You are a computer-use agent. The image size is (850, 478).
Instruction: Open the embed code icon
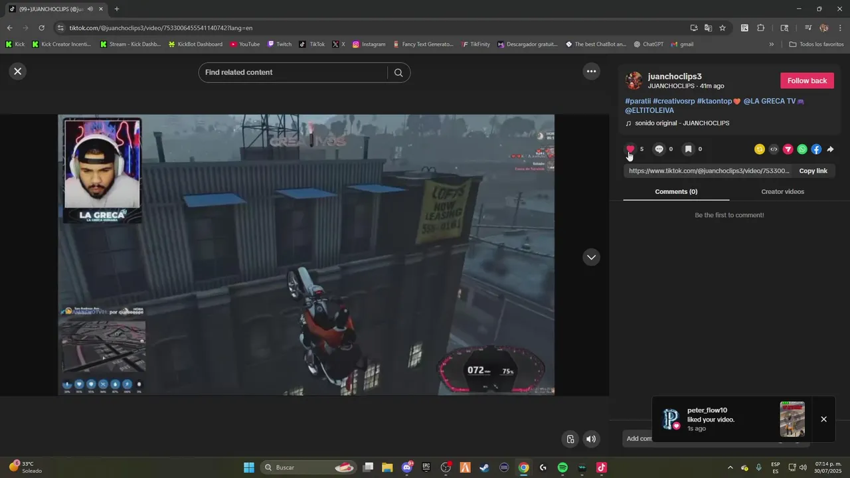pos(774,149)
